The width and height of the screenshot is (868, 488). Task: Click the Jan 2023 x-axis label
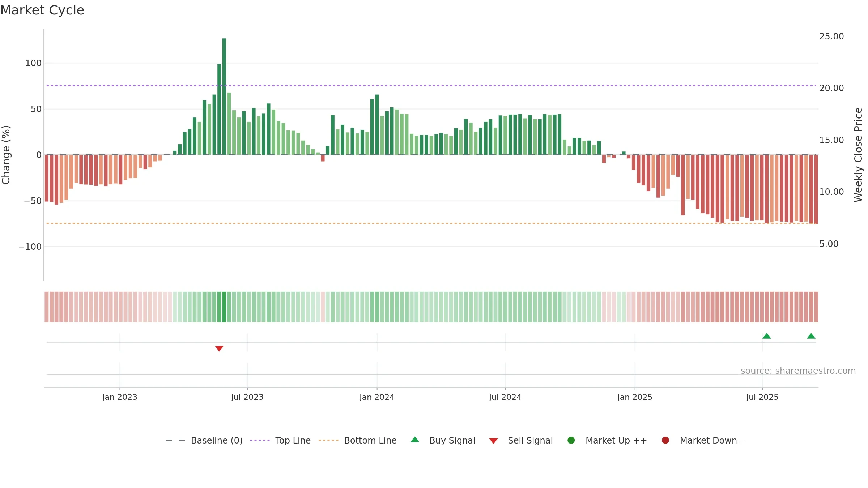[x=120, y=397]
